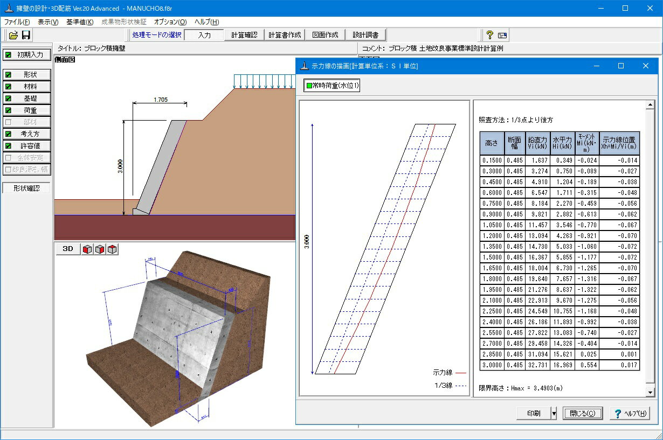Open the ファイル(F) menu

(17, 22)
